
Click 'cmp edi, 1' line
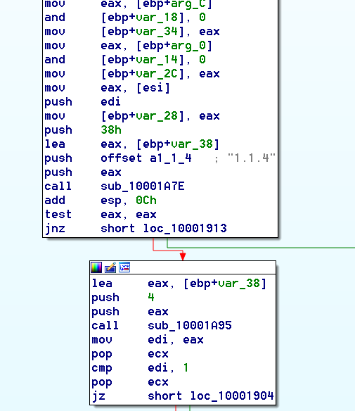140,368
